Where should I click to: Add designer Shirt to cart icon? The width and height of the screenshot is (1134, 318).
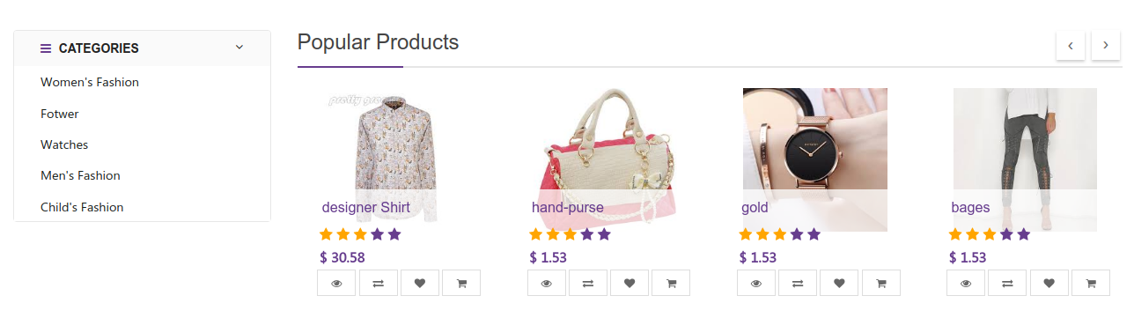click(x=461, y=283)
